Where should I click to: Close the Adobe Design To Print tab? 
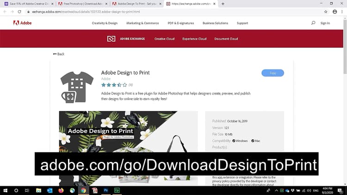point(161,4)
